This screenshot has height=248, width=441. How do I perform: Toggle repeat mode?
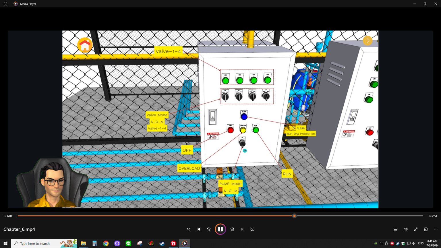[x=252, y=229]
